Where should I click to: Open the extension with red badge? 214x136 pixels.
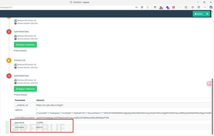point(161,7)
